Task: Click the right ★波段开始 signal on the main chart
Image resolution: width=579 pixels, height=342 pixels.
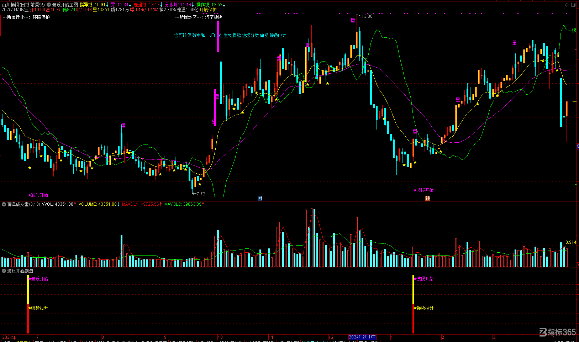Action: [423, 190]
